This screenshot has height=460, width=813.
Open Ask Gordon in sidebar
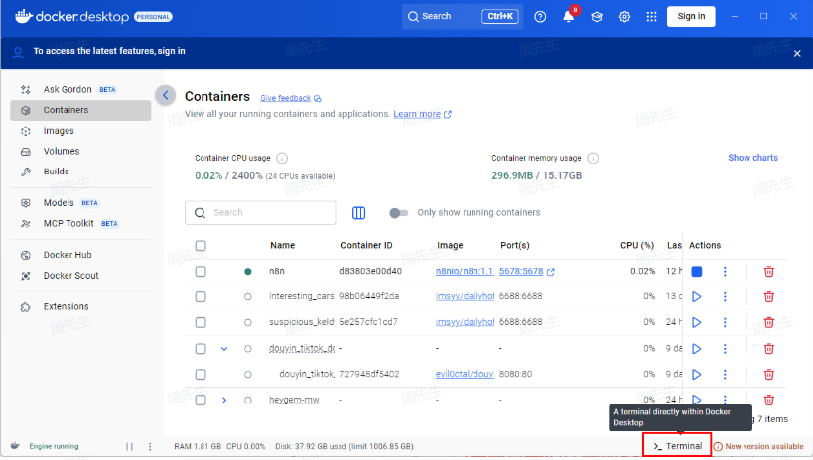80,89
